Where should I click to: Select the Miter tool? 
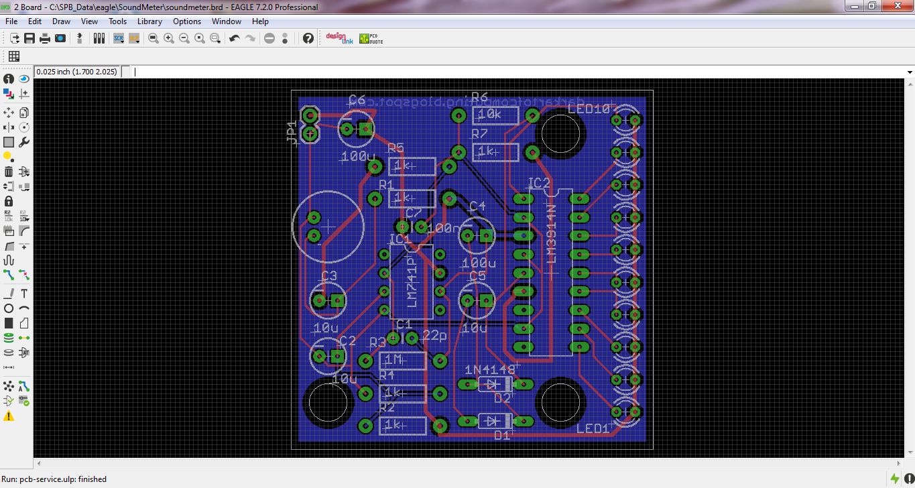(x=24, y=231)
